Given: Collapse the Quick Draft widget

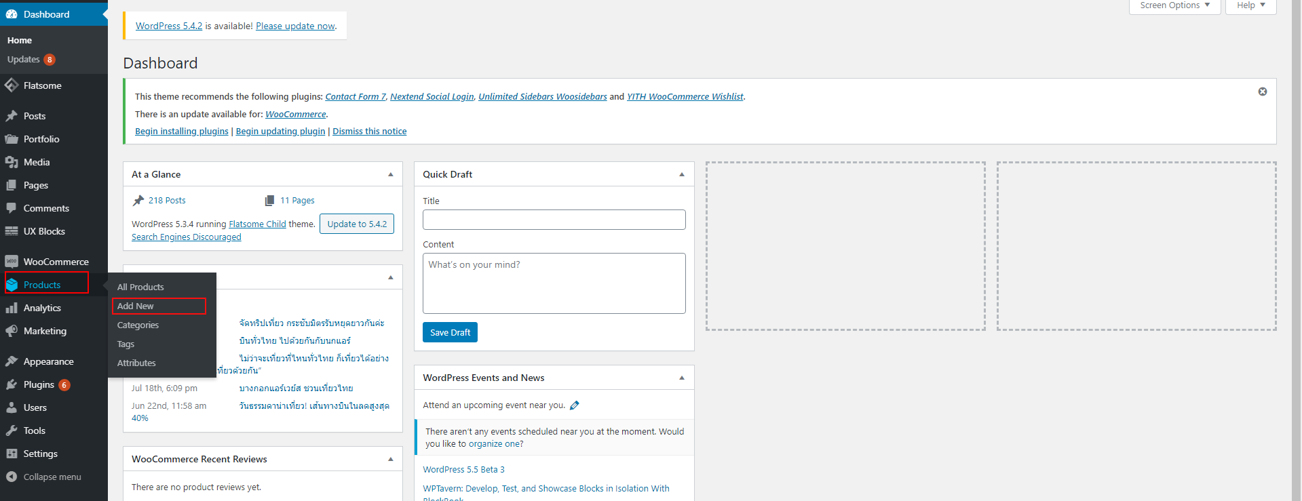Looking at the screenshot, I should pyautogui.click(x=682, y=174).
